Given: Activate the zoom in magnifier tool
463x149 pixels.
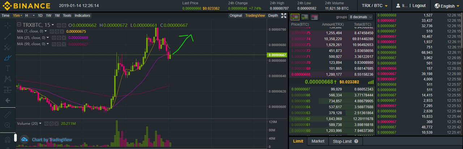Looking at the screenshot, I should 7,125.
